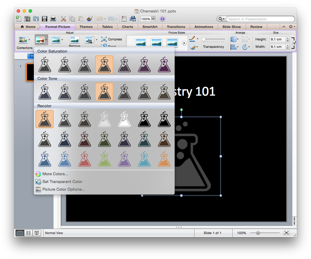
Task: Save the presentation with the floppy icon
Action: pos(45,19)
